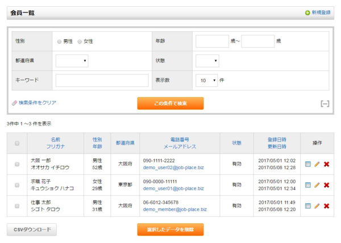Image resolution: width=341 pixels, height=243 pixels.
Task: Delete red X for 仕事 太郎 row
Action: click(x=326, y=206)
